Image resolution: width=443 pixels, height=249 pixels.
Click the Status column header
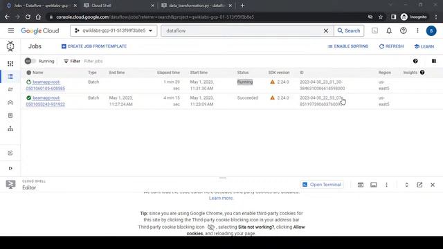tap(243, 73)
